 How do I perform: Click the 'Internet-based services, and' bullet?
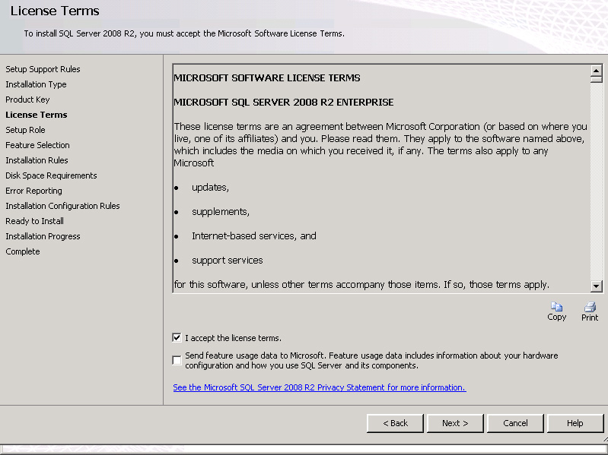[254, 236]
